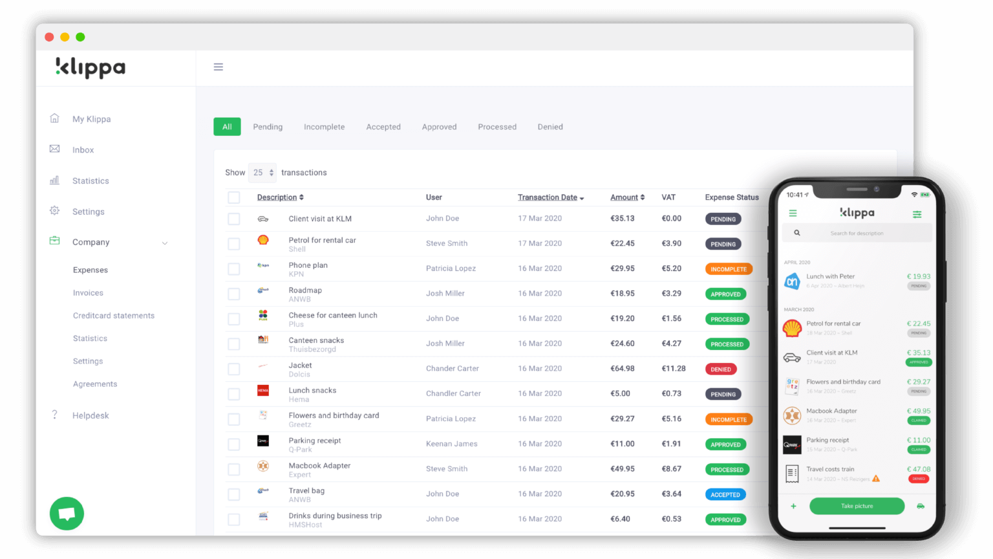Collapse the Company section in the sidebar
Image resolution: width=993 pixels, height=559 pixels.
tap(165, 243)
